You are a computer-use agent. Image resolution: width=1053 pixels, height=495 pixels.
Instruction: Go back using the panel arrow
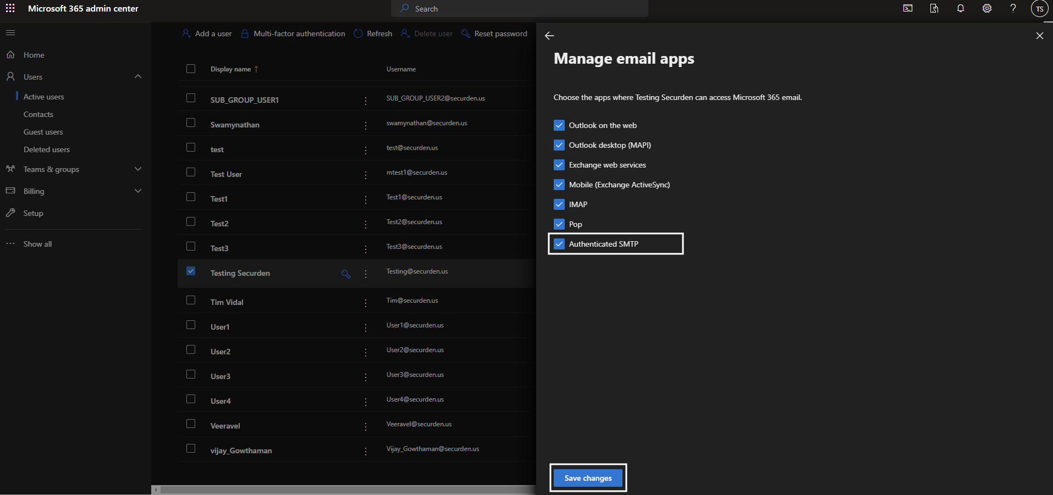pyautogui.click(x=549, y=36)
